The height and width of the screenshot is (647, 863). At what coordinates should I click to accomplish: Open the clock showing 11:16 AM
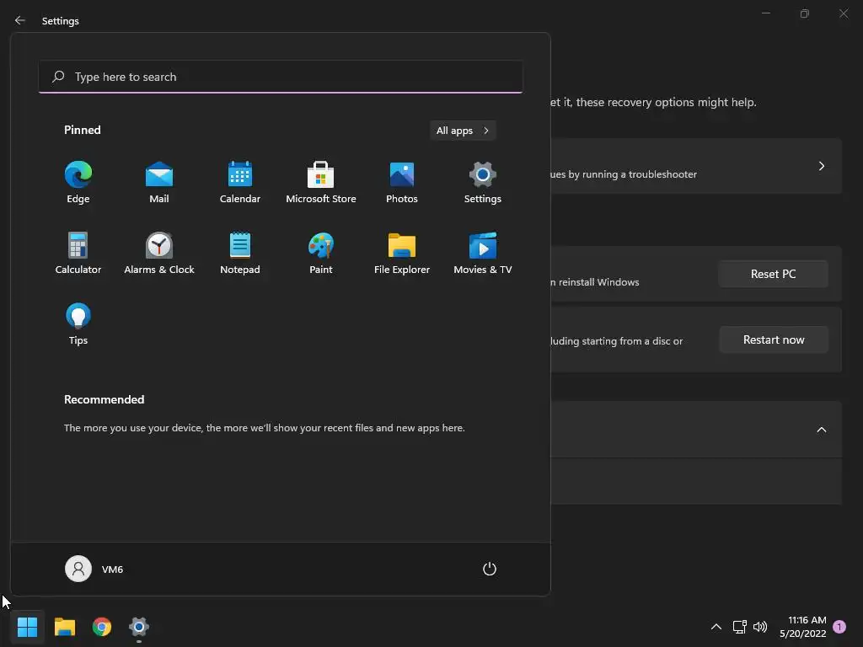(x=802, y=627)
